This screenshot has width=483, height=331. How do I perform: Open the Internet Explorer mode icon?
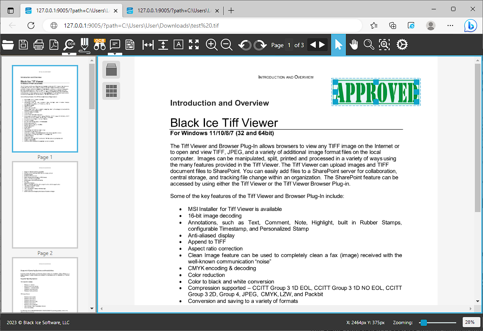point(411,25)
